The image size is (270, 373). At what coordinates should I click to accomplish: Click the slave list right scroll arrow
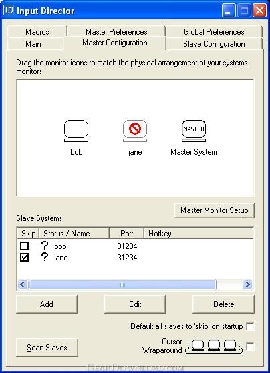(x=247, y=284)
